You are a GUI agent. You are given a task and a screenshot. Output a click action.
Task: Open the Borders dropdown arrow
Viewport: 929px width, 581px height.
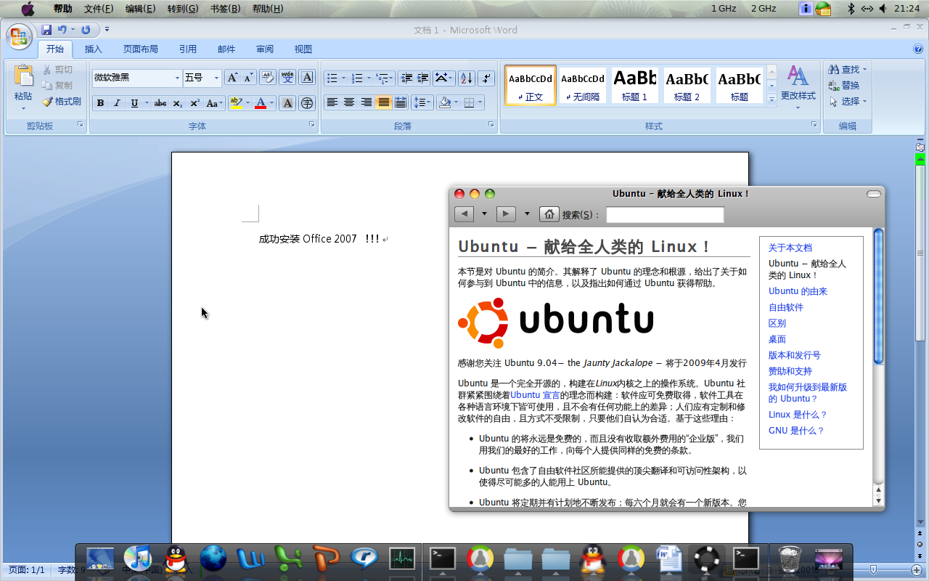480,102
